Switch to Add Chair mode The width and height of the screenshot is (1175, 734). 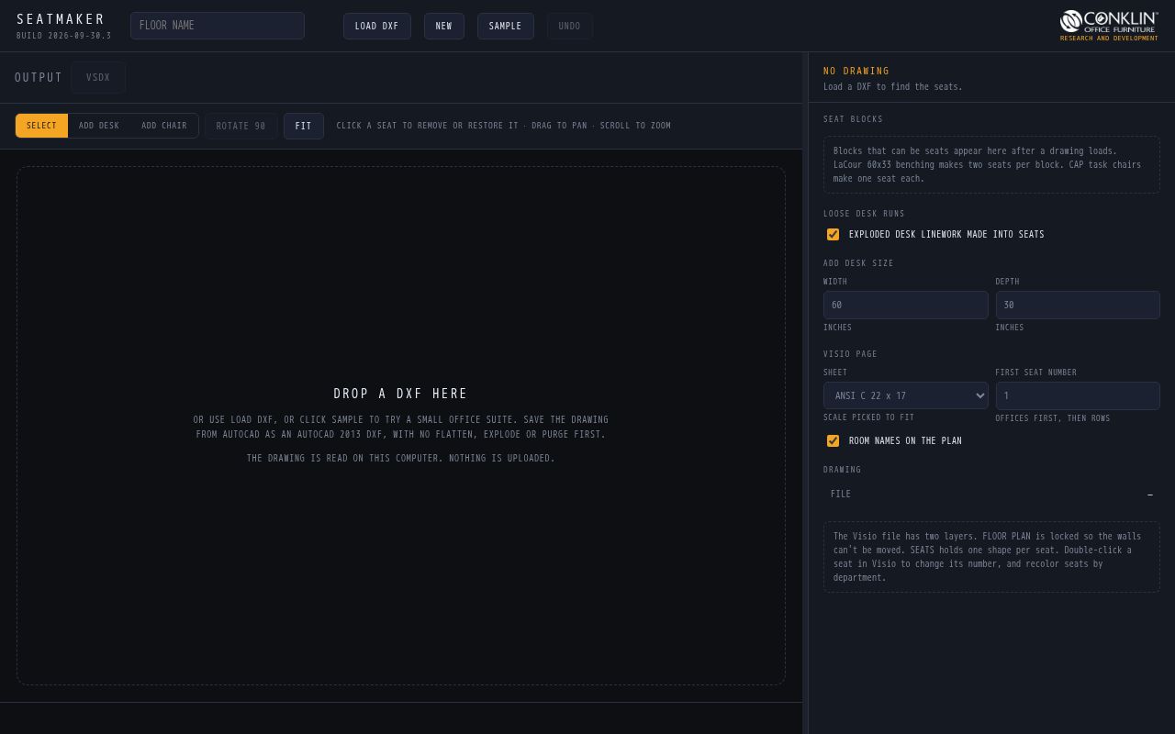(164, 126)
